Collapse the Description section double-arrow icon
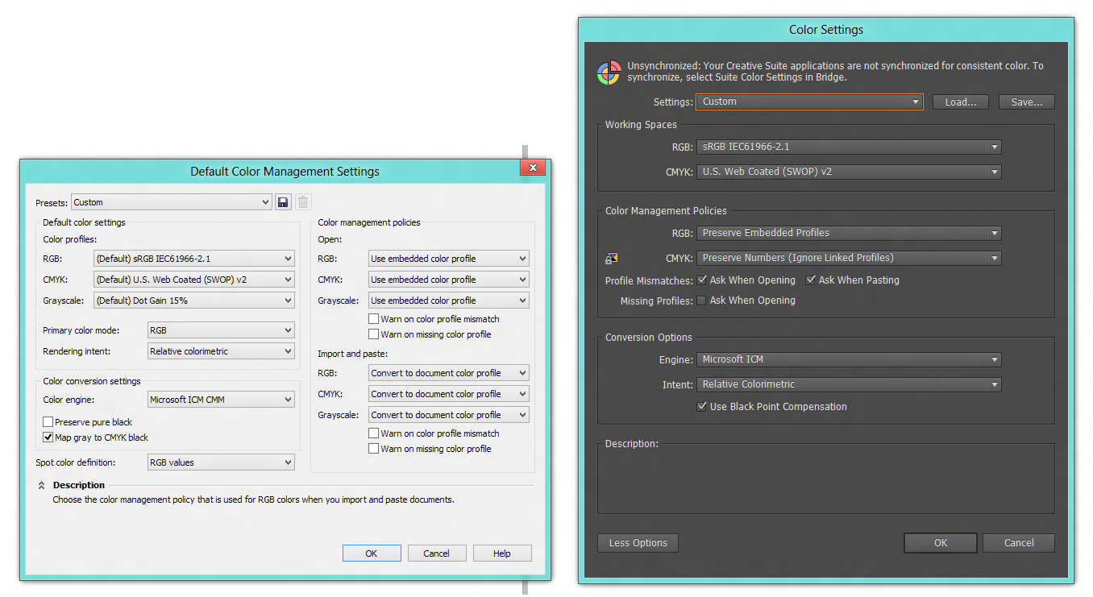1093x597 pixels. click(41, 485)
